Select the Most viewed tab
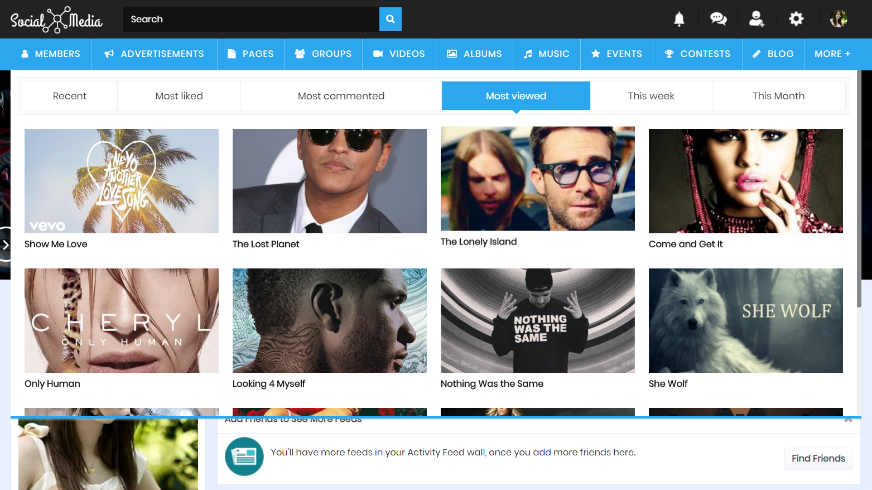 (516, 96)
